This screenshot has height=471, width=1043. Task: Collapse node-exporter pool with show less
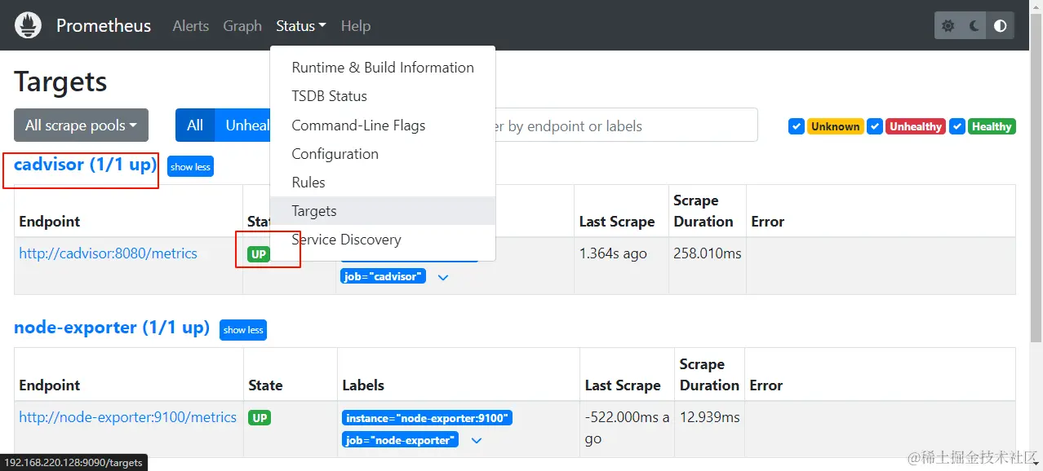(243, 330)
